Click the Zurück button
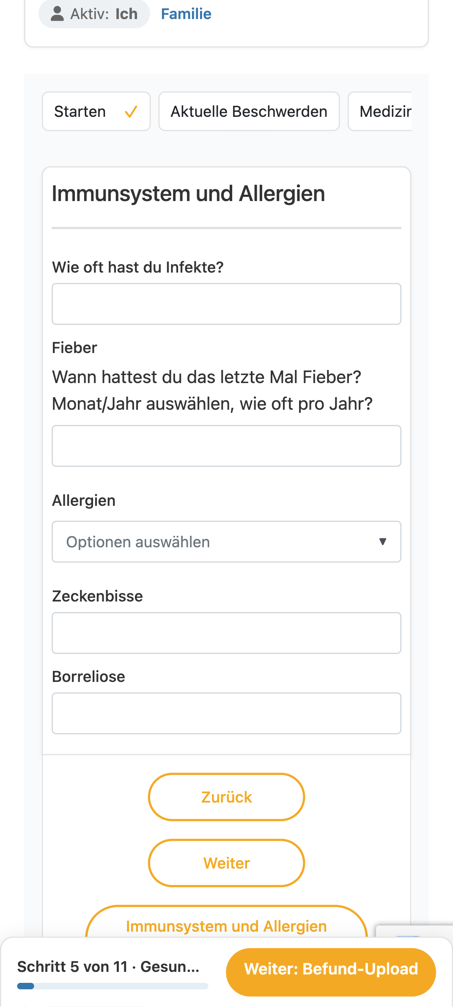Viewport: 453px width, 1007px height. (226, 797)
